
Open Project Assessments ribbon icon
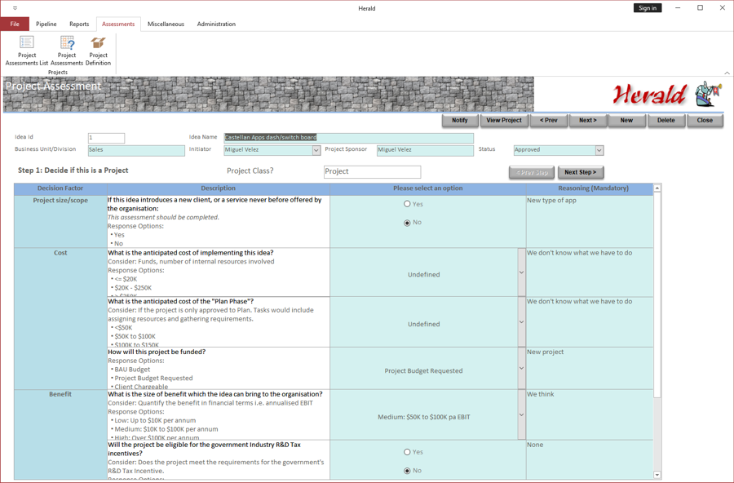click(x=67, y=51)
